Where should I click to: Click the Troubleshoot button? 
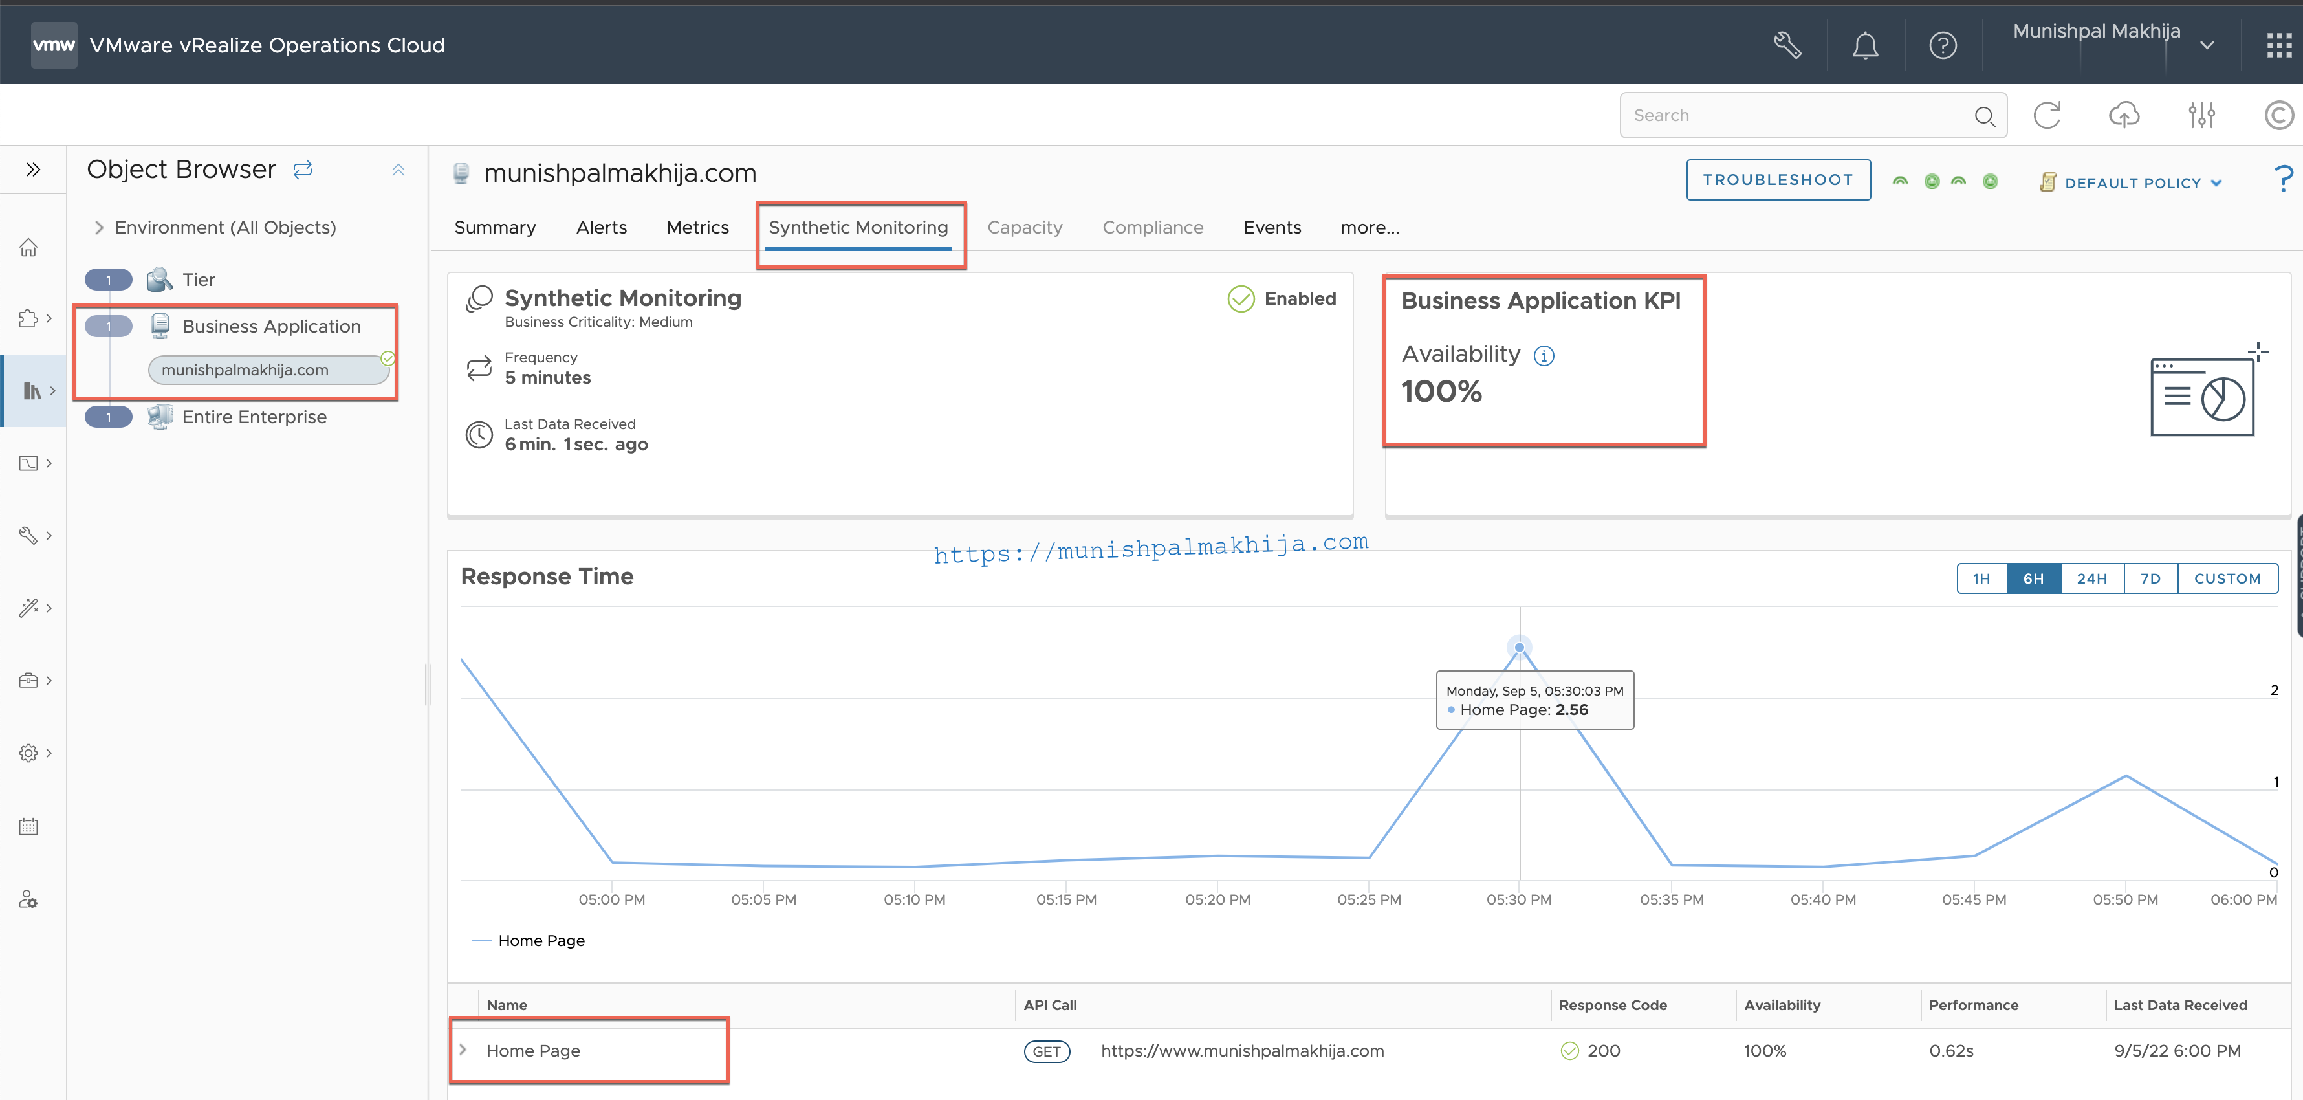1778,180
